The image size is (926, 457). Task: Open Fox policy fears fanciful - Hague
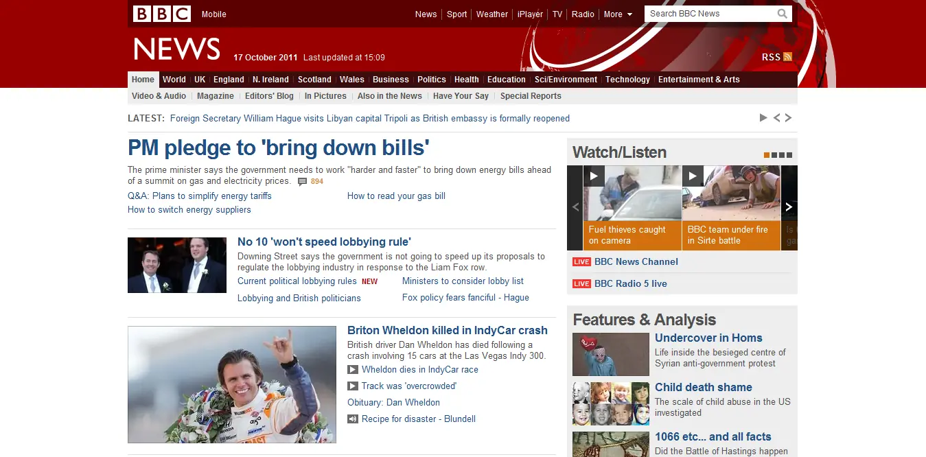point(465,298)
